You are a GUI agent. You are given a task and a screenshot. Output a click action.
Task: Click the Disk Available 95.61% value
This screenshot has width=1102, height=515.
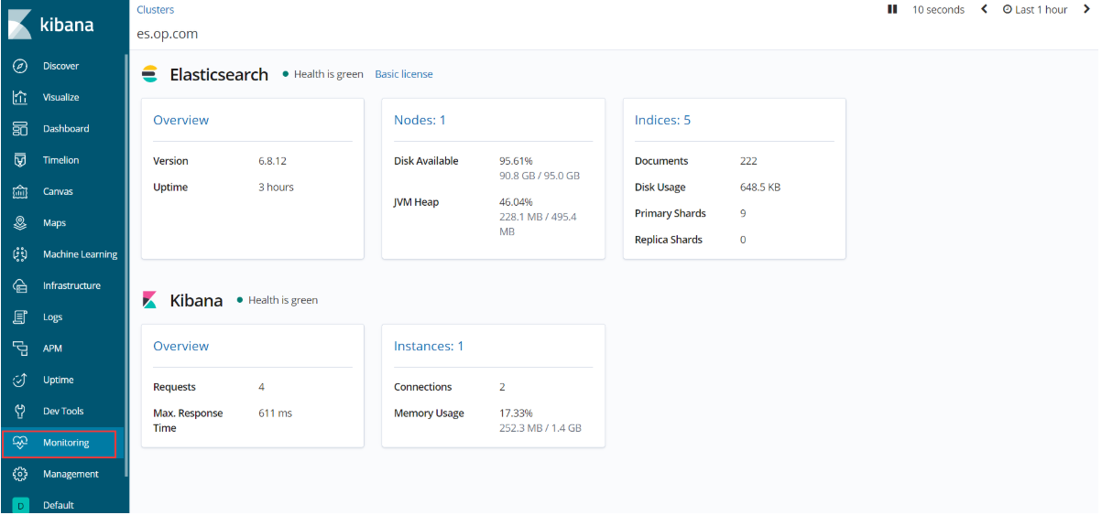(x=516, y=161)
